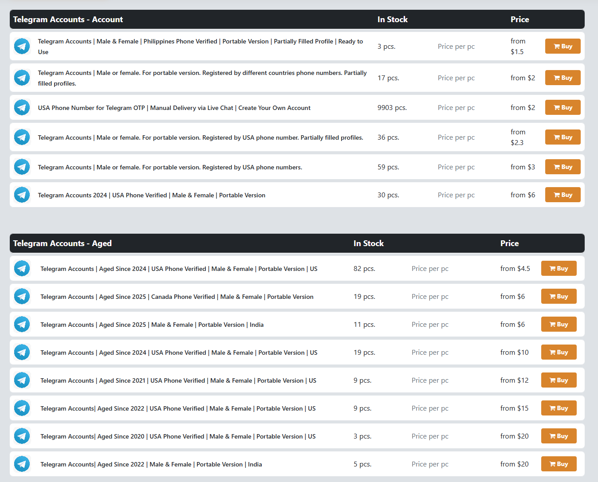Screen dimensions: 598x482
Task: Click Telegram icon beside Aged Since 2021 listing
Action: click(x=22, y=380)
